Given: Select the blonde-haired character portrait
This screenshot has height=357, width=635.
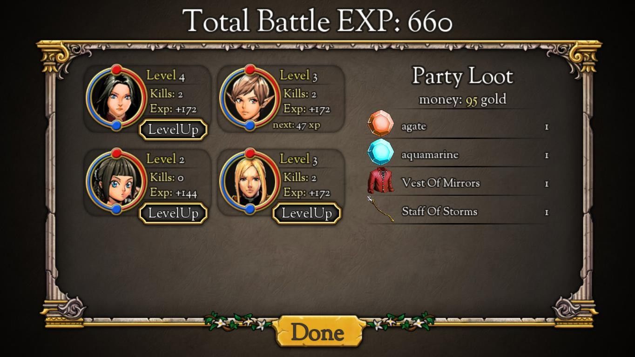Looking at the screenshot, I should click(250, 181).
